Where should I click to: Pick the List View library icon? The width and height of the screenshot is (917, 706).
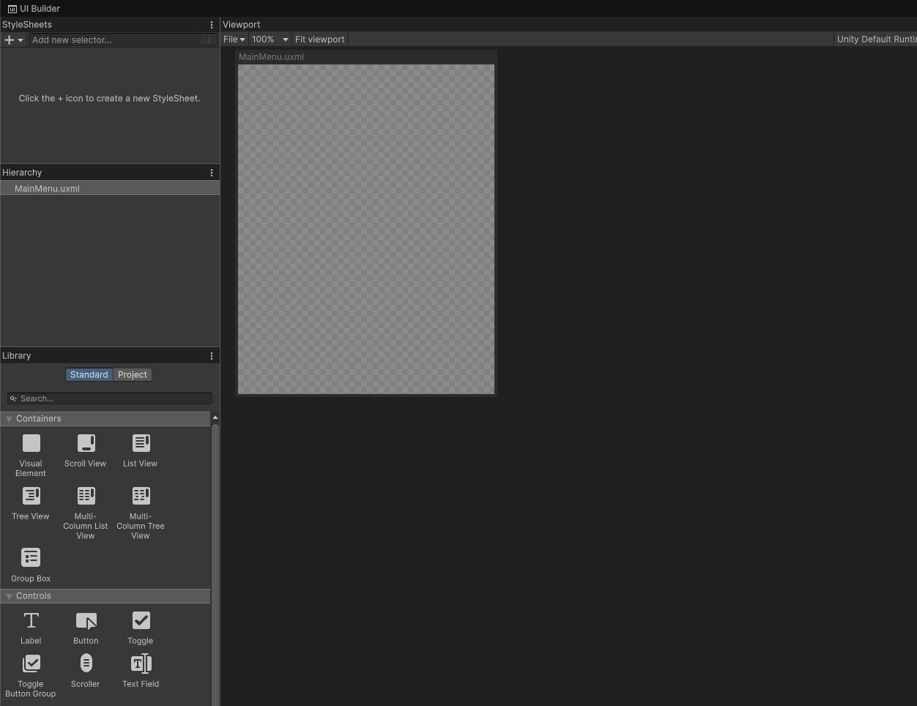click(x=141, y=443)
